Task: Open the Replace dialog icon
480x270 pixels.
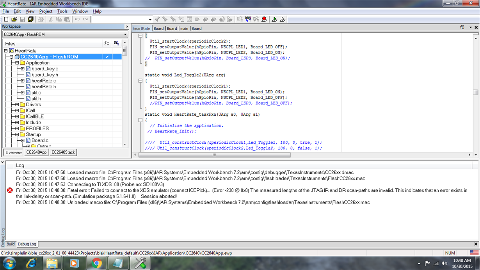Action: pos(181,19)
